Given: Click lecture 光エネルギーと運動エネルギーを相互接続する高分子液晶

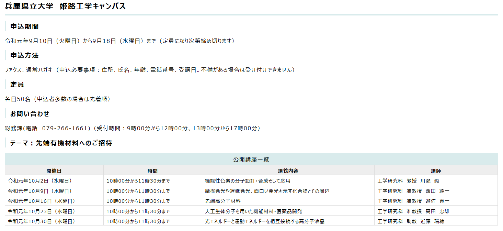Looking at the screenshot, I should click(x=288, y=221).
